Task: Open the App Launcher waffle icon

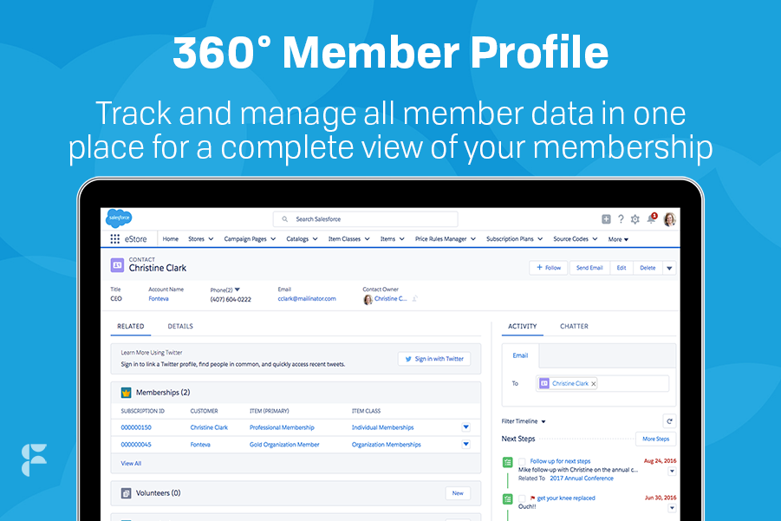Action: pos(117,238)
